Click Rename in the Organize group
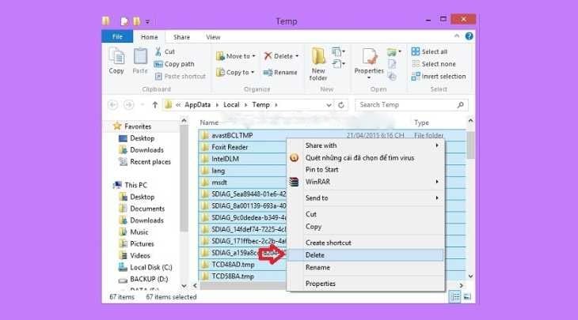The height and width of the screenshot is (320, 578). [x=280, y=72]
